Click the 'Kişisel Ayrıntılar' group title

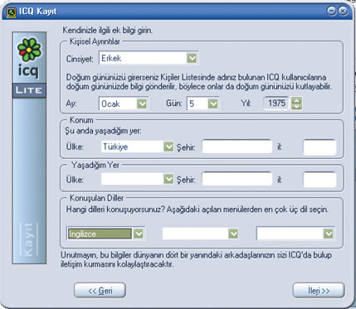[x=95, y=41]
